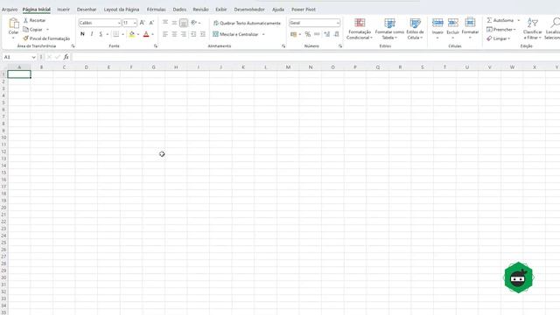Apply percent style format
This screenshot has height=315, width=560.
307,34
